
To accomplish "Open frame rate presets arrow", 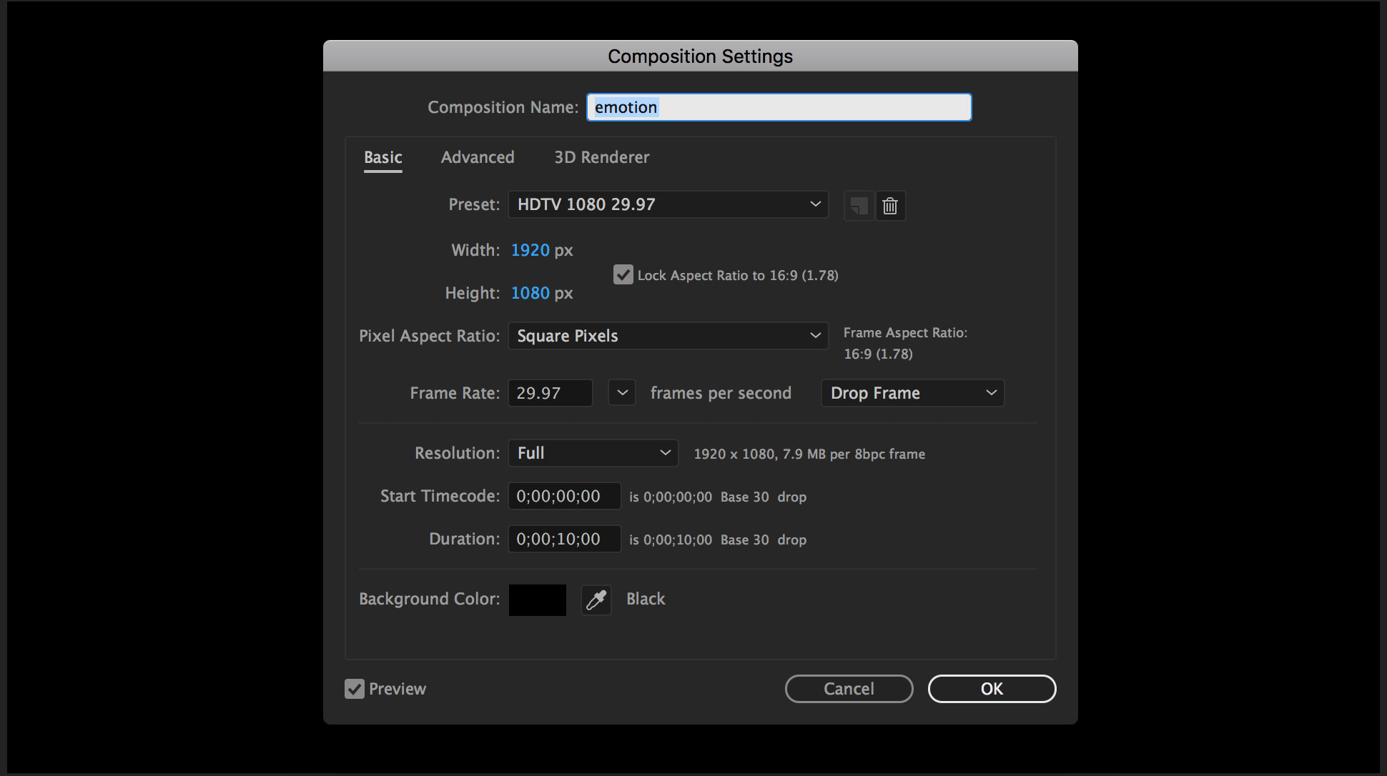I will tap(622, 393).
